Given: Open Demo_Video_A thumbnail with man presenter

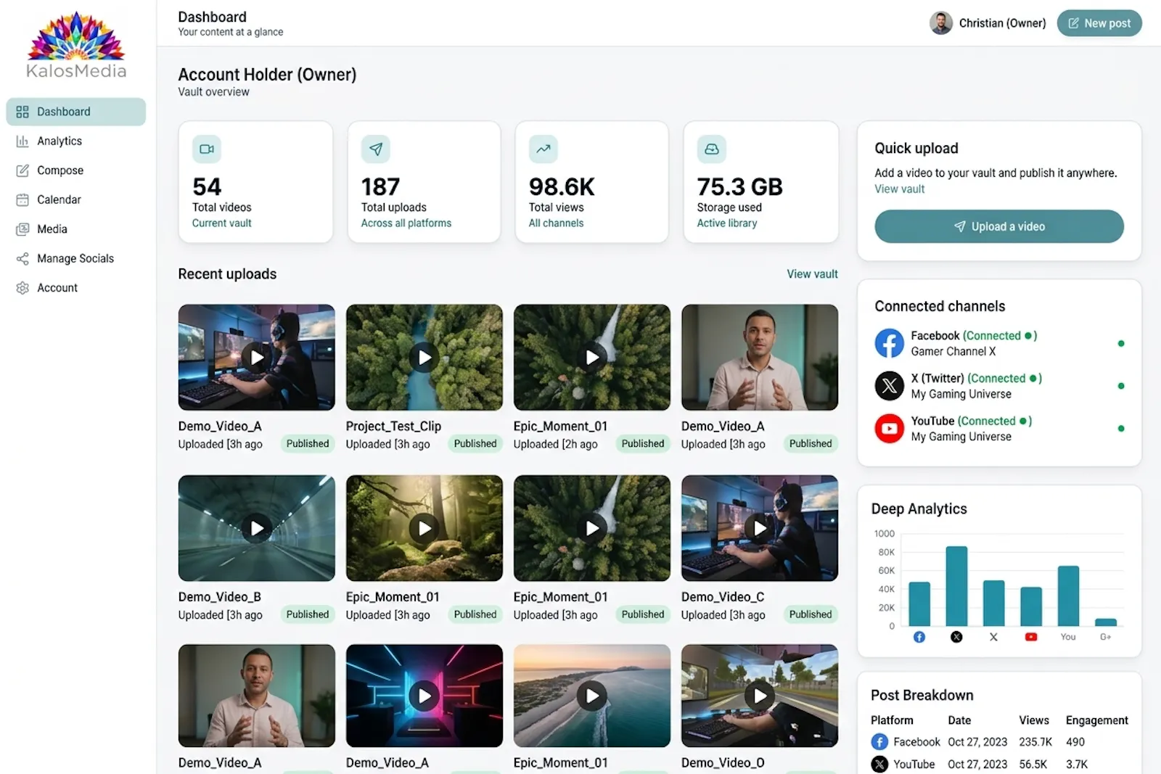Looking at the screenshot, I should point(760,358).
